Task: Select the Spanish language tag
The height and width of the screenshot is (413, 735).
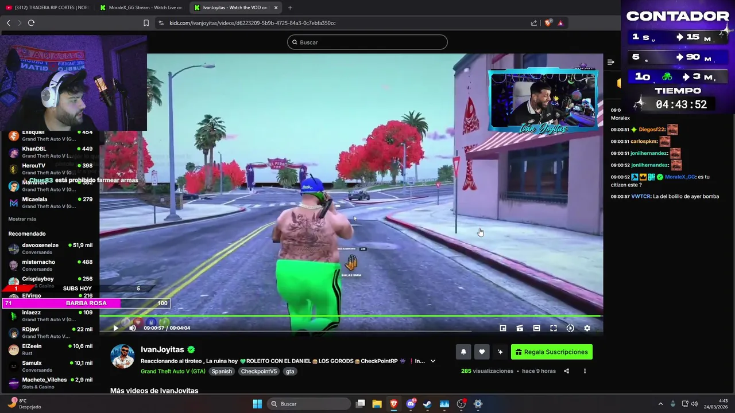Action: (222, 371)
